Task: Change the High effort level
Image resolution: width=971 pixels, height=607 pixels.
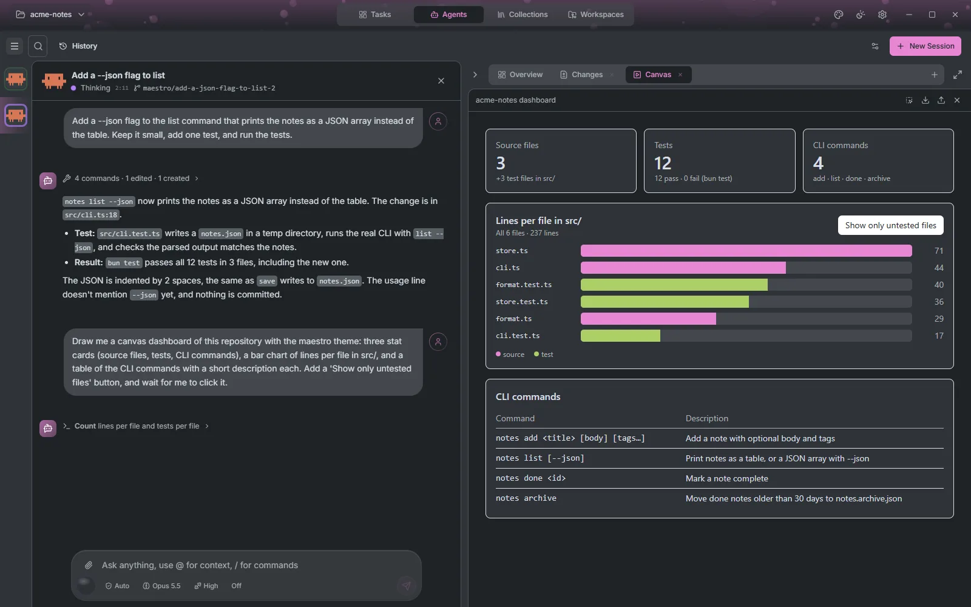Action: tap(206, 586)
